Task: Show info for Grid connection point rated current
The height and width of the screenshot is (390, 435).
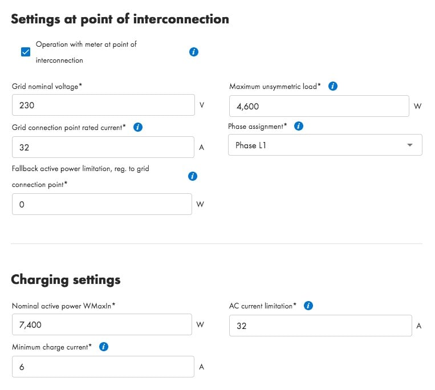Action: 137,127
